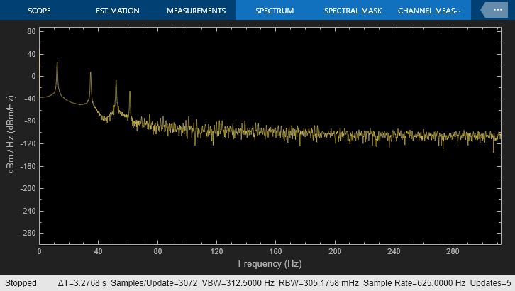Click the tallest spectrum peak near 12 Hz
The height and width of the screenshot is (291, 515).
click(57, 64)
